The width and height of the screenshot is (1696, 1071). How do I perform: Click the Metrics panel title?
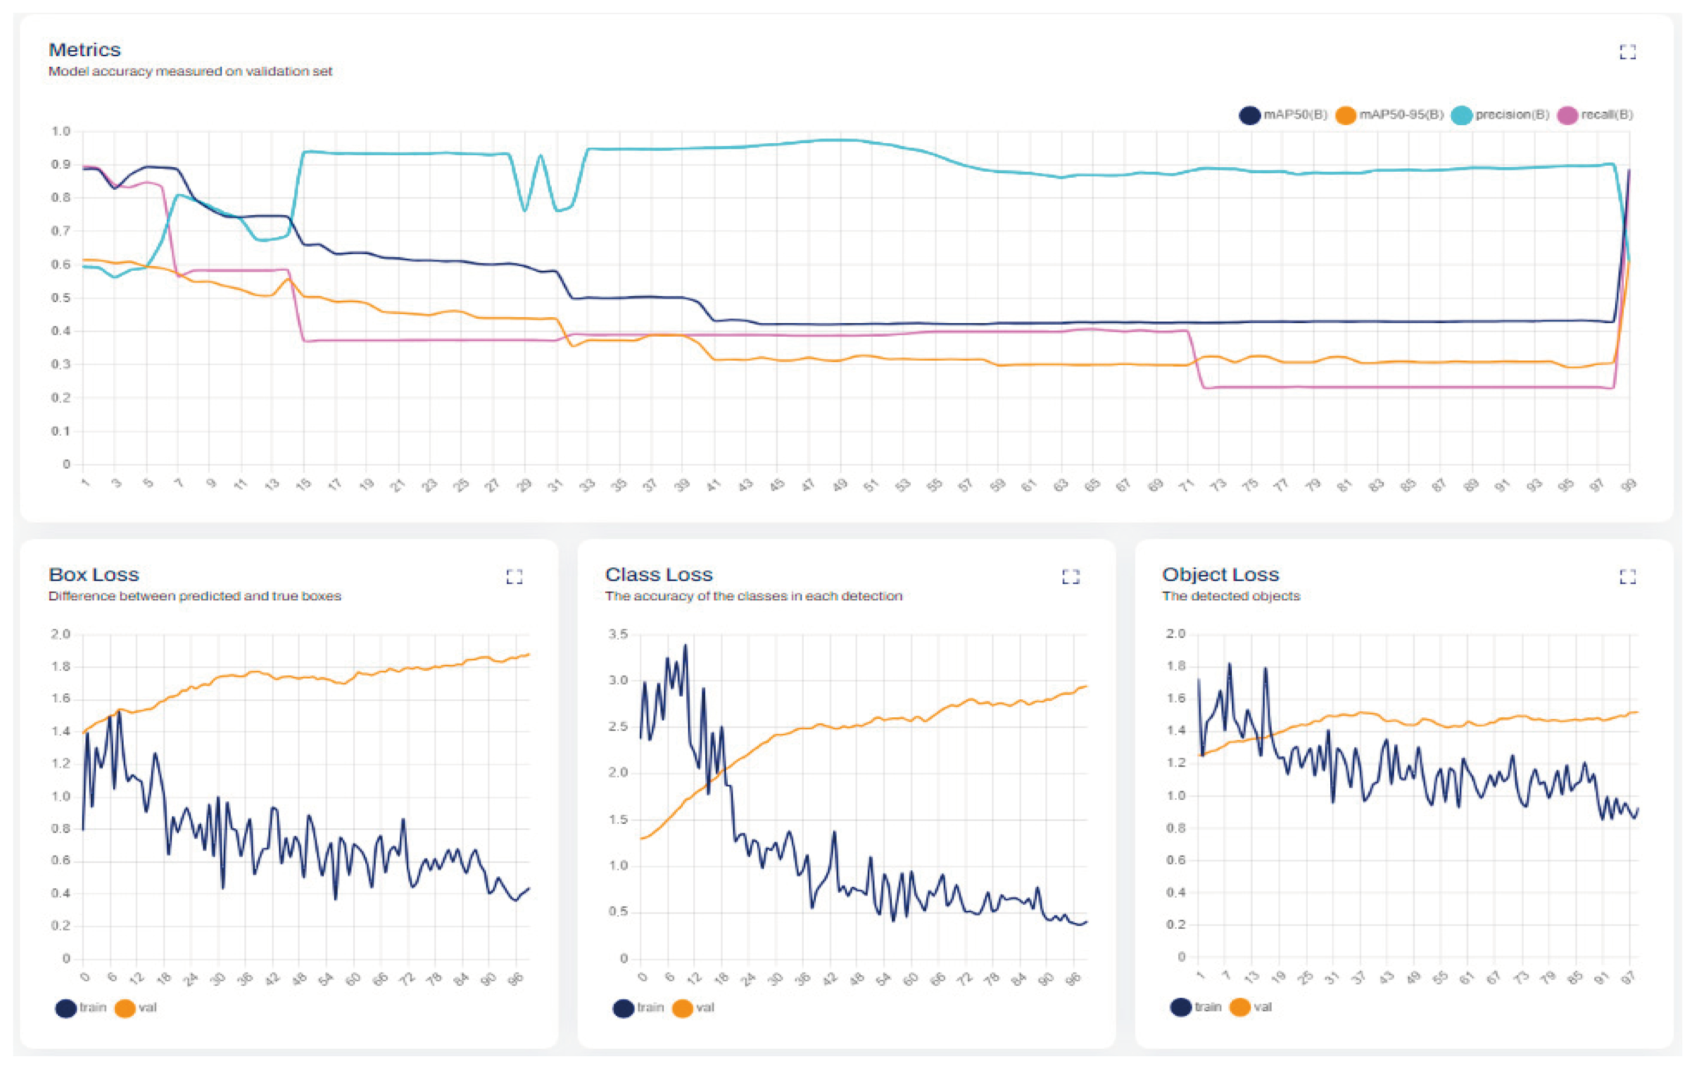pyautogui.click(x=85, y=50)
